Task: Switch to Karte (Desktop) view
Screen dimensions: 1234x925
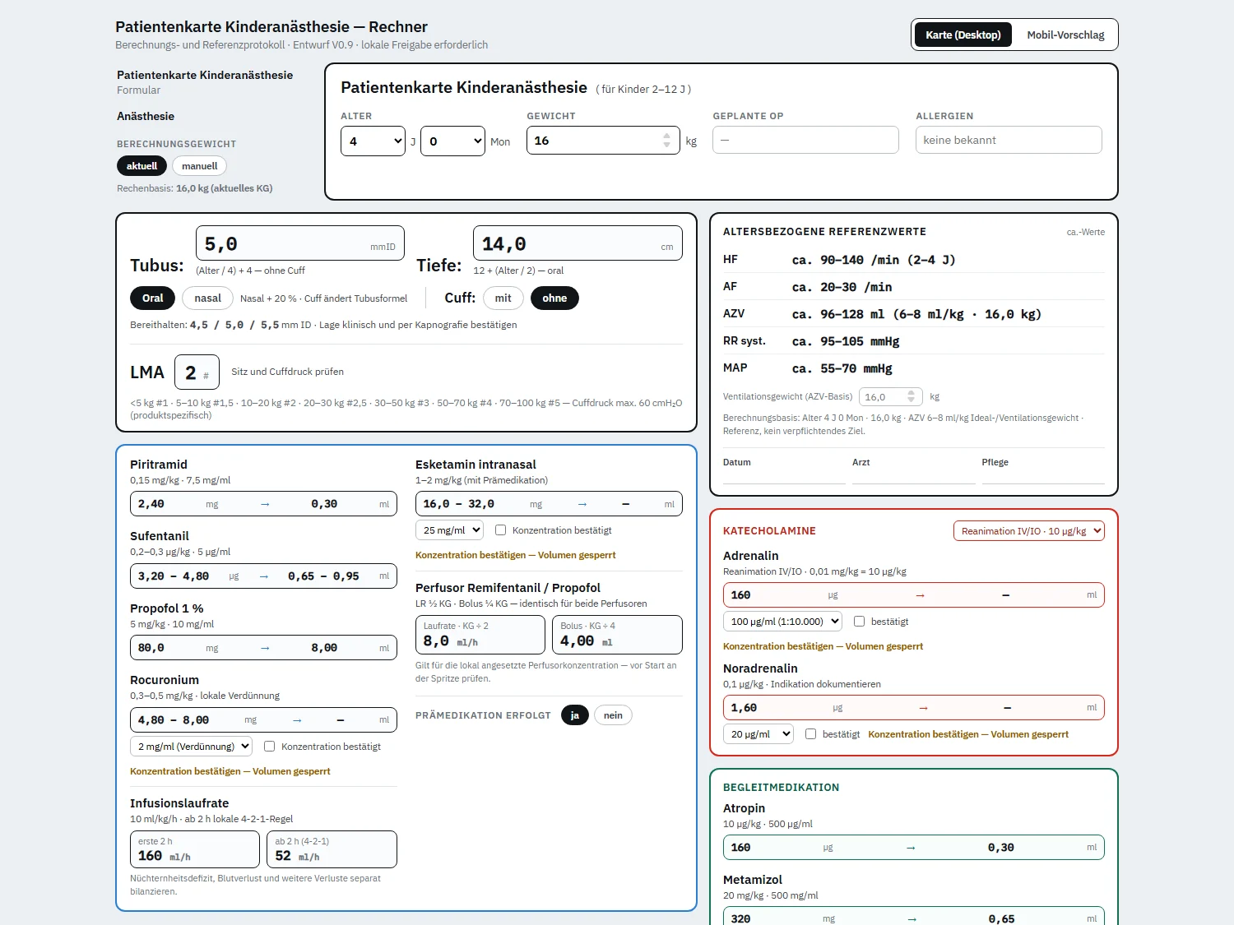Action: [963, 35]
